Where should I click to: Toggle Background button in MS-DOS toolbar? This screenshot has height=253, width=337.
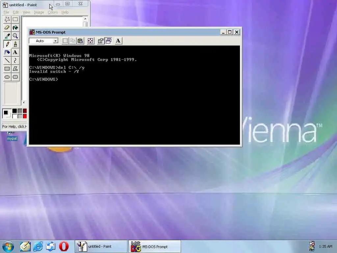coord(108,41)
